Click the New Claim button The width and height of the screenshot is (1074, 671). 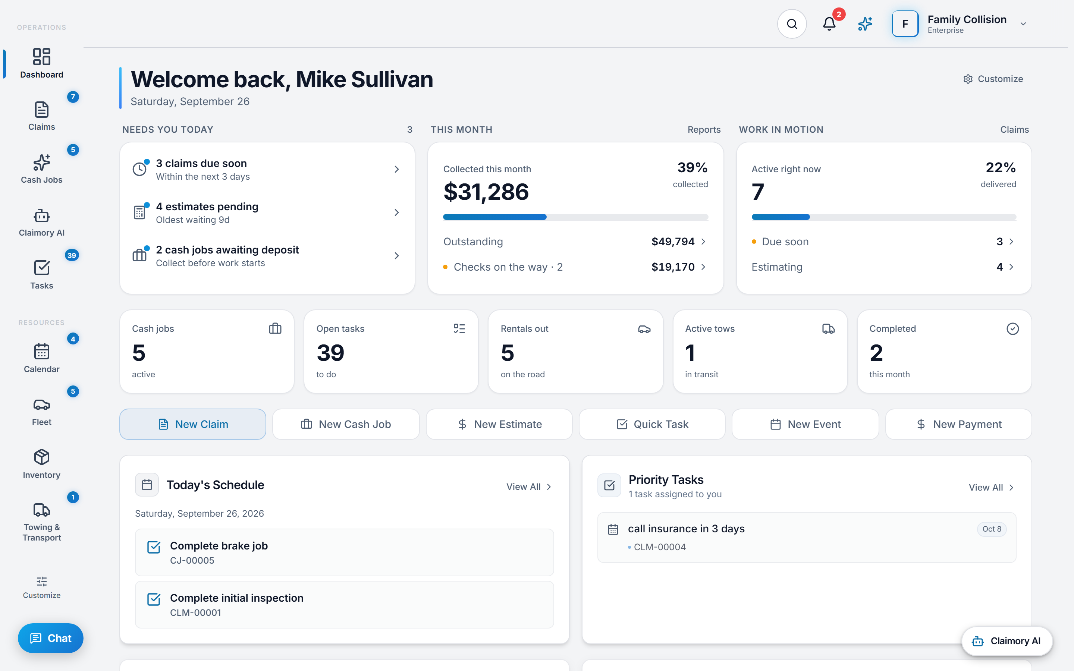click(x=192, y=424)
